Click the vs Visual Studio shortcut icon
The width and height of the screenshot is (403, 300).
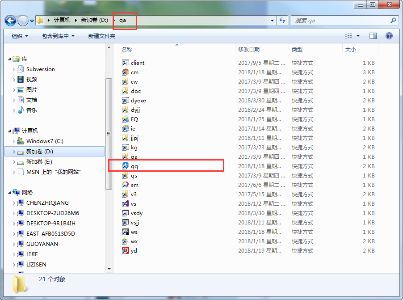(125, 204)
